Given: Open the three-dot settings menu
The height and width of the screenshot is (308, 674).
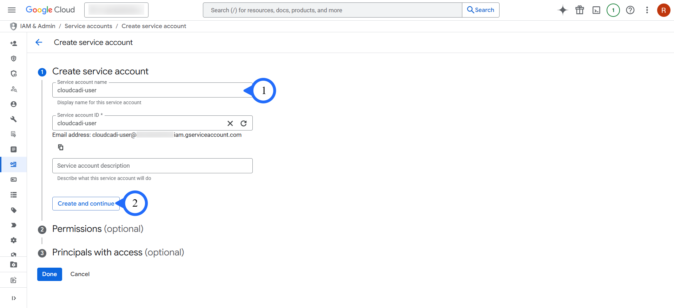Looking at the screenshot, I should pos(647,10).
